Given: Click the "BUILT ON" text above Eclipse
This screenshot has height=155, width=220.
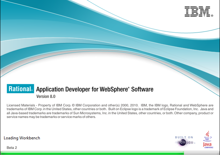Looking at the screenshot, I should click(x=184, y=137).
